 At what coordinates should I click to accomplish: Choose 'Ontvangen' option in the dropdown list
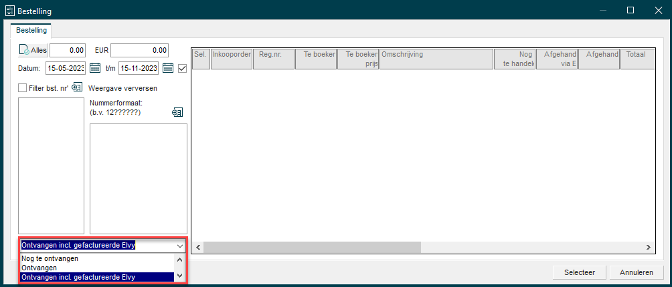pyautogui.click(x=39, y=268)
